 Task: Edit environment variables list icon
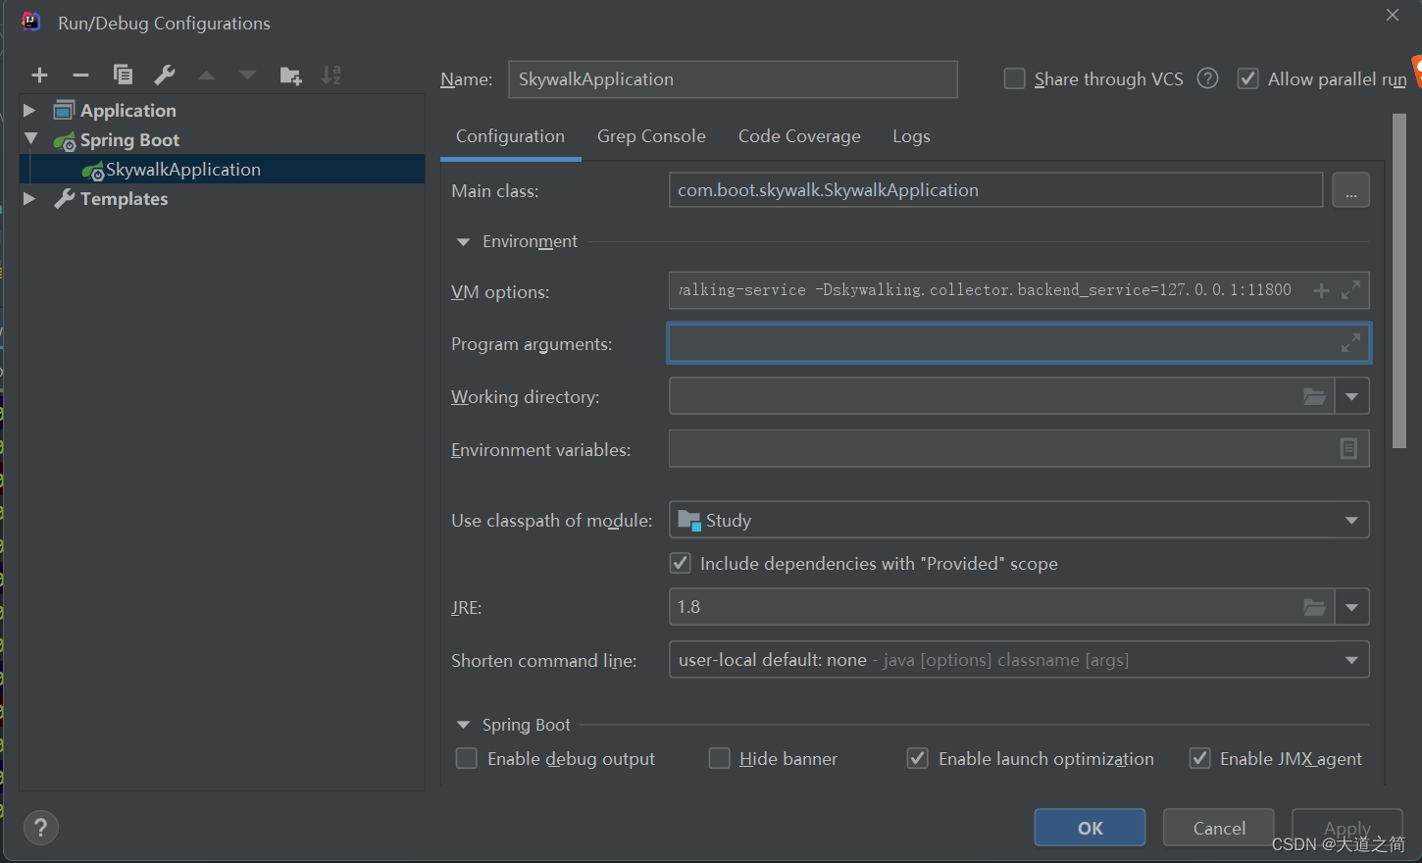(x=1348, y=449)
